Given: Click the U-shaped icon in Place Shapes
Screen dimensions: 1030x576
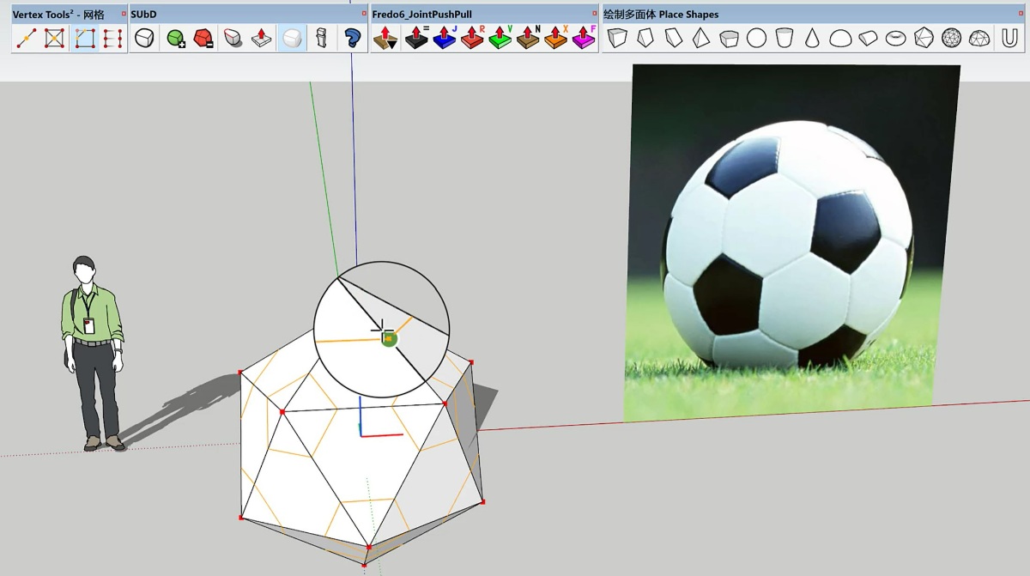Looking at the screenshot, I should coord(1009,38).
